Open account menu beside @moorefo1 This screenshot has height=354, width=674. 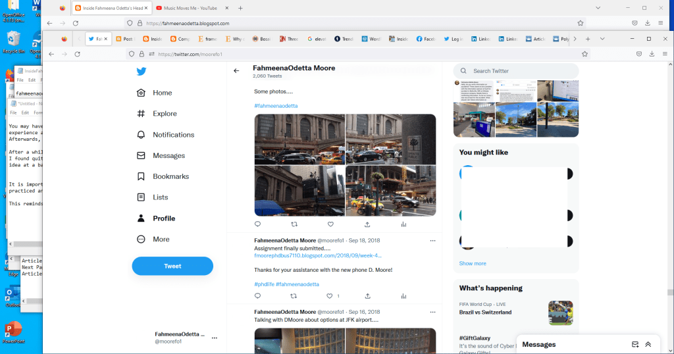click(215, 338)
